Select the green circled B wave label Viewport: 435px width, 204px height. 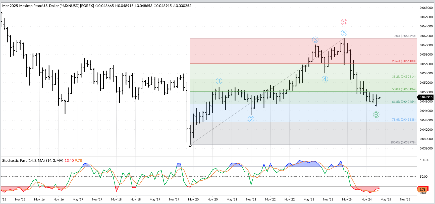coord(376,115)
